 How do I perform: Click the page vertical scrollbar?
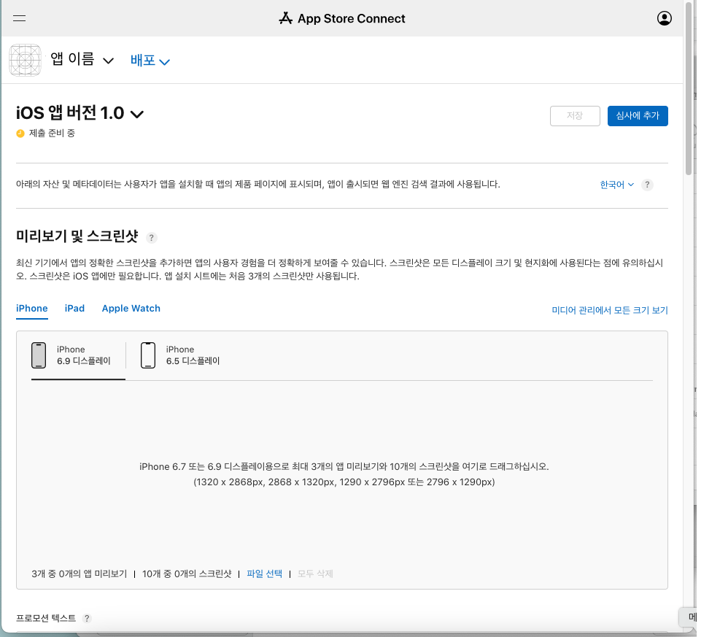689,88
